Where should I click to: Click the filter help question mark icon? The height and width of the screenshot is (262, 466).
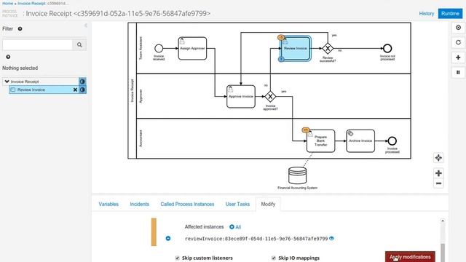20,29
